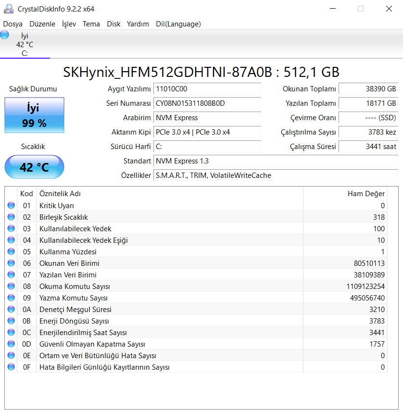Click status orb of Hata Bilgileri Günlüğü row

pyautogui.click(x=11, y=367)
